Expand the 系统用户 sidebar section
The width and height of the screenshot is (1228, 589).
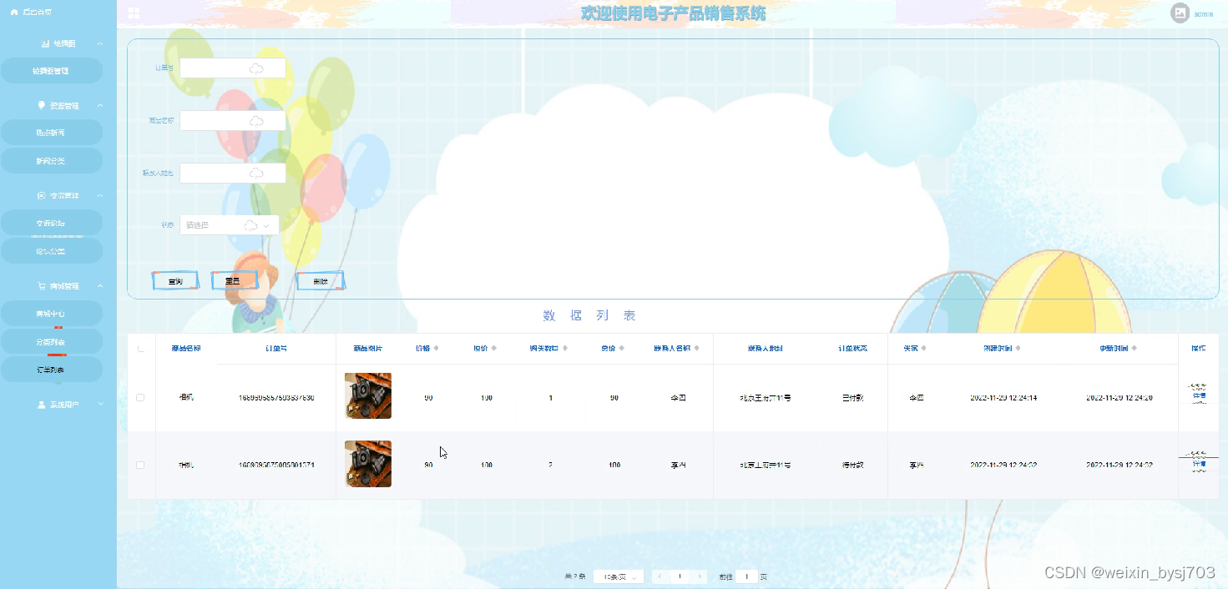(x=100, y=405)
